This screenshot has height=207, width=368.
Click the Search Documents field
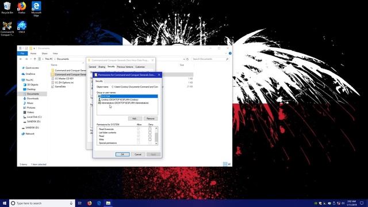coord(210,59)
